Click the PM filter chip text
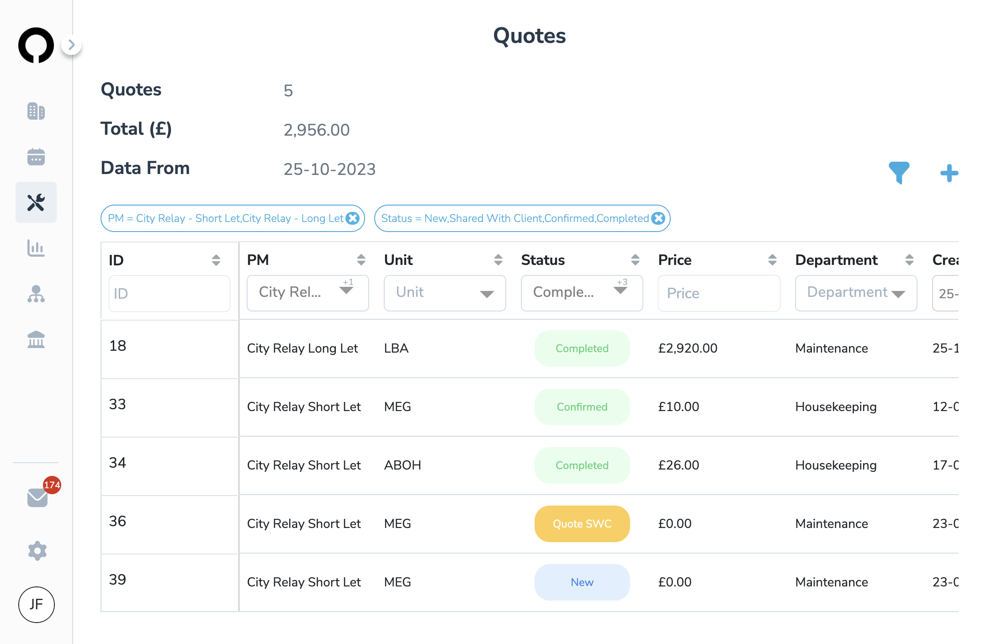The width and height of the screenshot is (986, 644). tap(226, 218)
